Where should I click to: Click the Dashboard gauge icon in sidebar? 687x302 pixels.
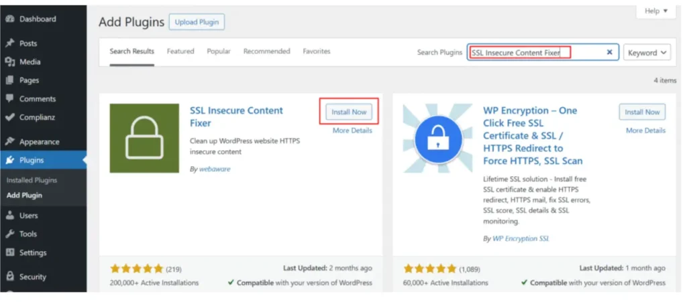pos(9,19)
